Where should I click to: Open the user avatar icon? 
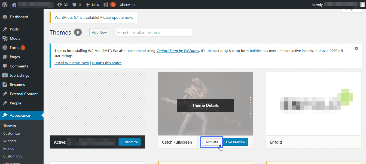tap(362, 5)
